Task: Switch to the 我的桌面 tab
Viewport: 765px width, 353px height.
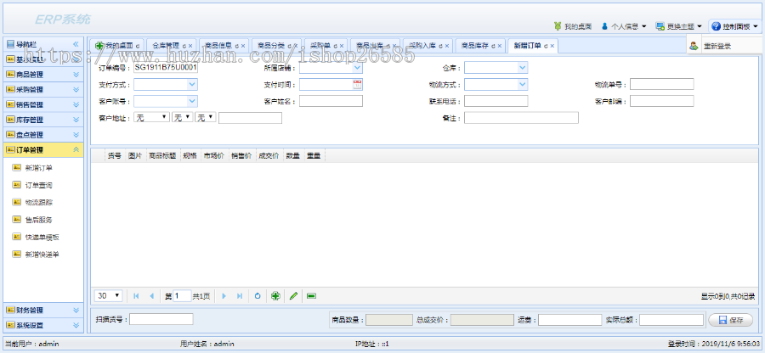Action: pyautogui.click(x=117, y=46)
